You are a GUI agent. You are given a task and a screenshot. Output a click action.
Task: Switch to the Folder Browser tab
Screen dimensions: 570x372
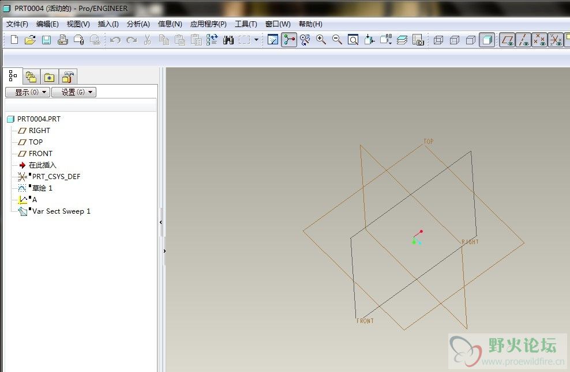tap(31, 77)
